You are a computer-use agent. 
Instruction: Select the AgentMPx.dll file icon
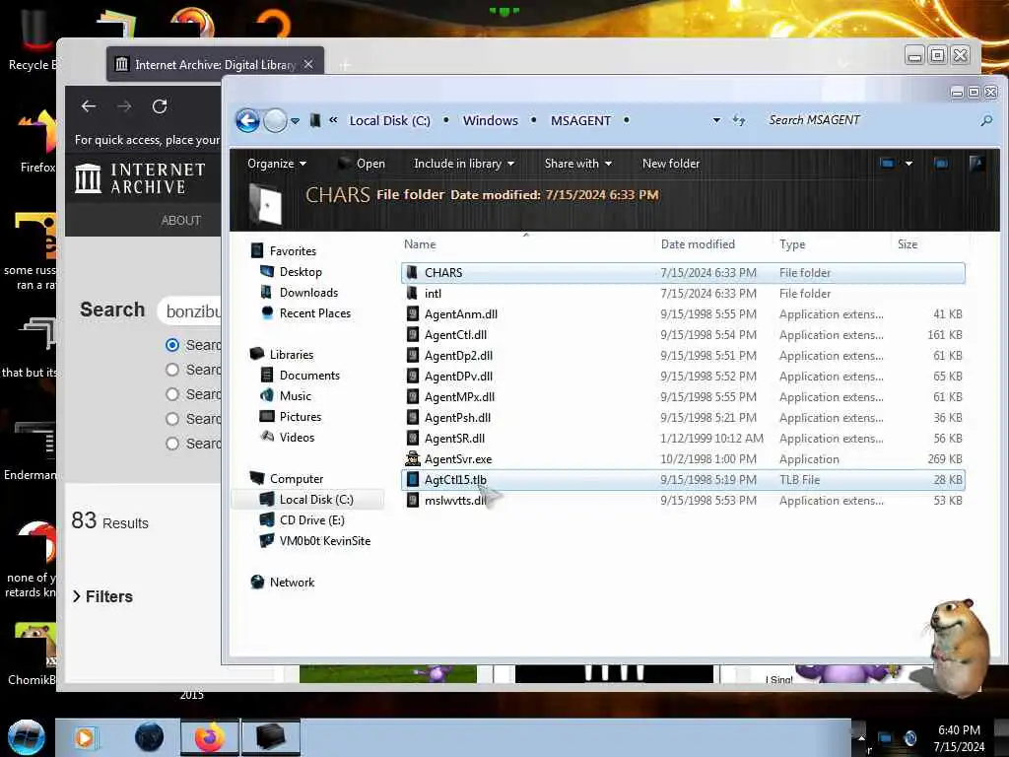pyautogui.click(x=413, y=396)
